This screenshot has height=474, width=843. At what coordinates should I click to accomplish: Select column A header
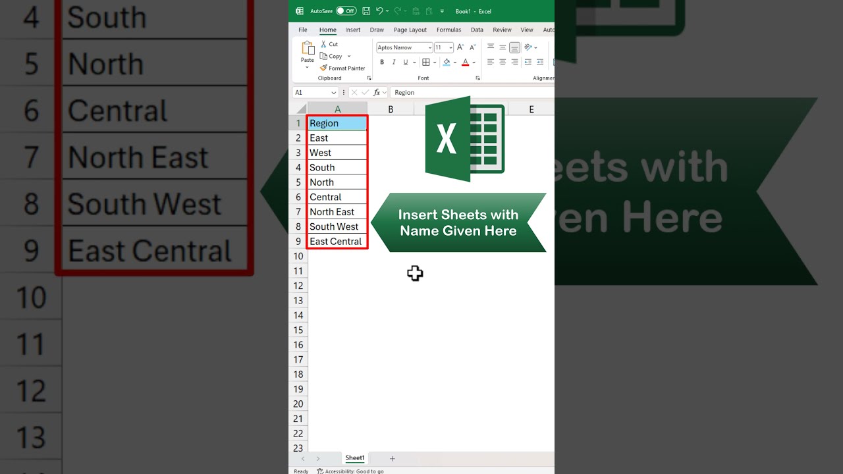coord(338,109)
